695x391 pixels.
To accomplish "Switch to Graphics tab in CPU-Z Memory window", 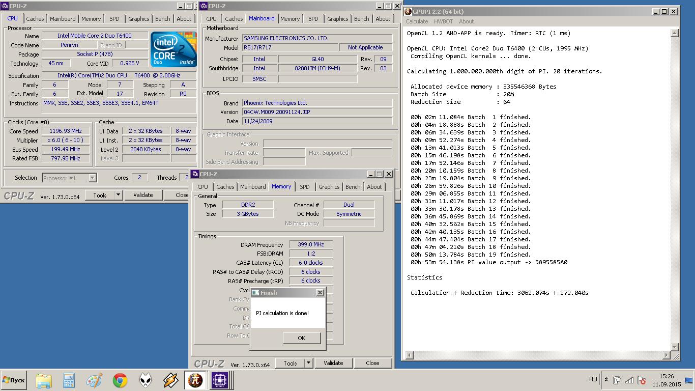I will pyautogui.click(x=329, y=187).
